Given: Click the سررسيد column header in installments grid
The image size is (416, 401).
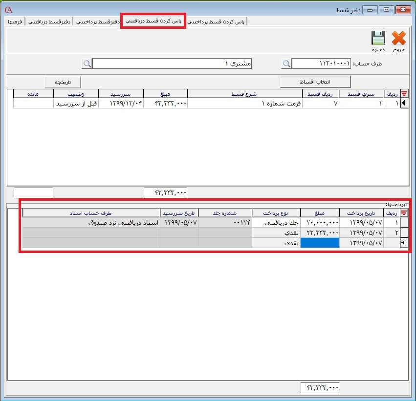Looking at the screenshot, I should [x=121, y=94].
